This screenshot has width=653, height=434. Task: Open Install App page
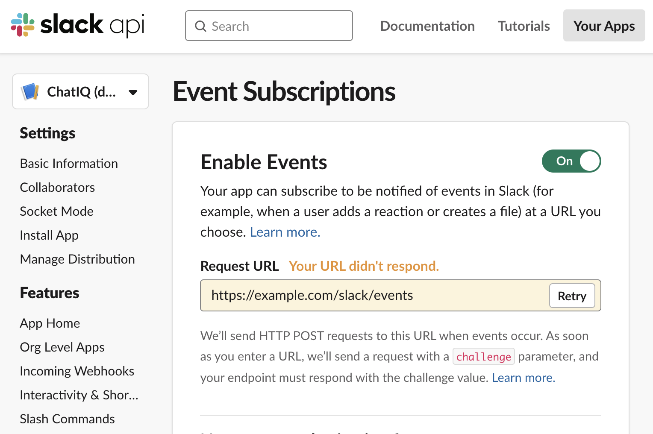tap(49, 235)
